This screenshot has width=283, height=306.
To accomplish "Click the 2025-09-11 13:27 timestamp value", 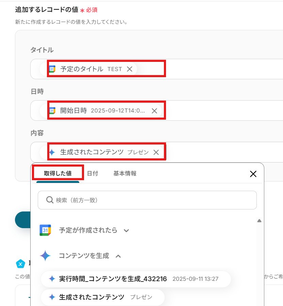I will coord(195,279).
